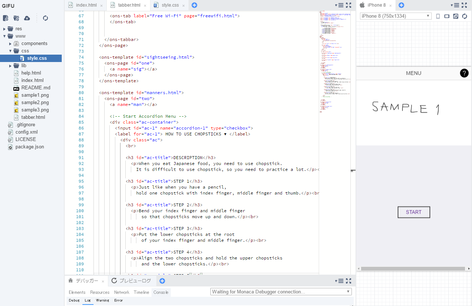
Task: Toggle the Warning console filter
Action: coord(102,300)
